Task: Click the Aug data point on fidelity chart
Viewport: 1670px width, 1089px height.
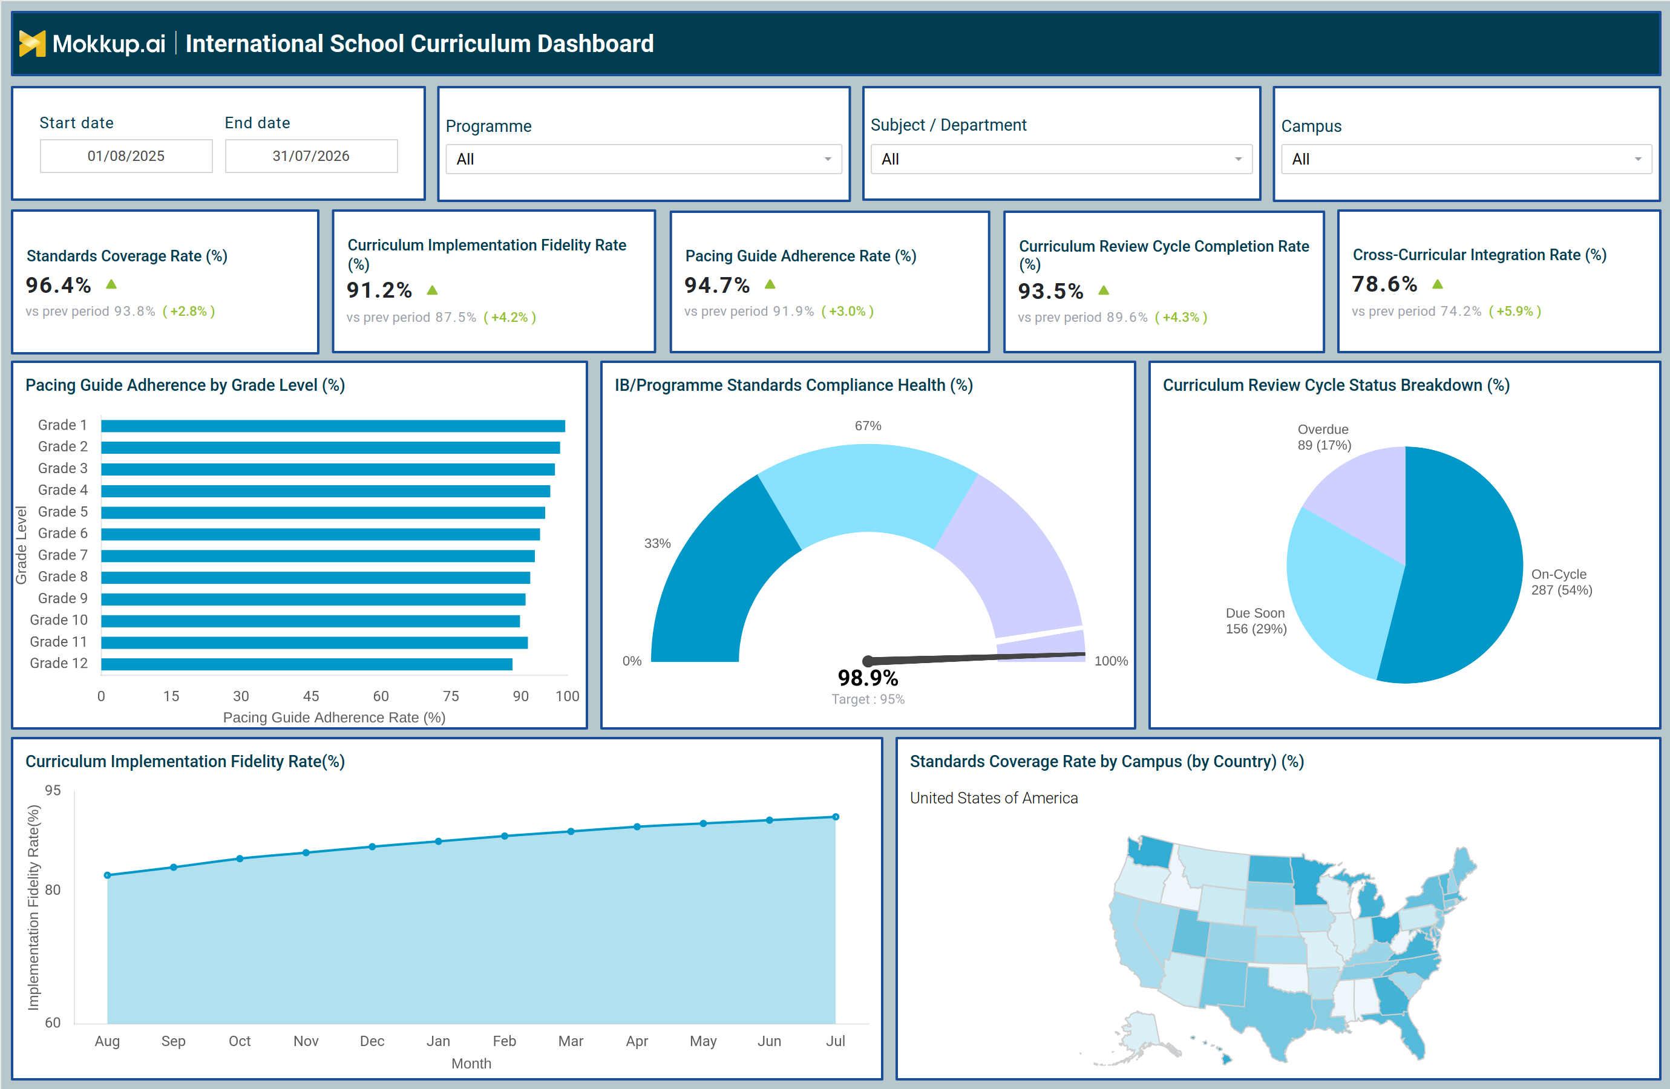Action: point(107,875)
